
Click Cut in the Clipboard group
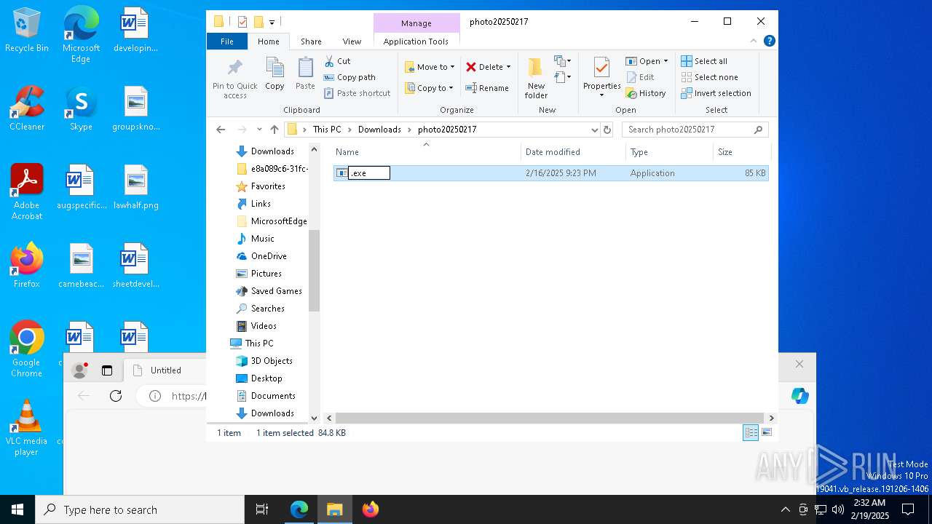(337, 61)
